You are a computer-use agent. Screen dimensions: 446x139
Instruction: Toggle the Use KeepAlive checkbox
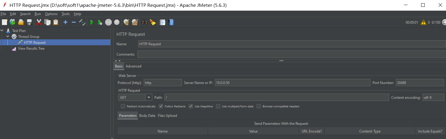coord(191,106)
